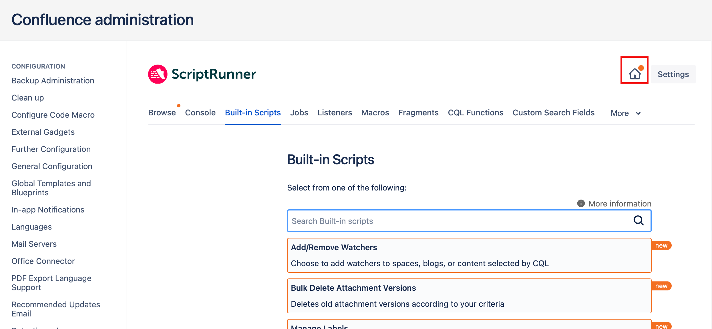Open the Custom Search Fields tab
The height and width of the screenshot is (329, 712).
coord(554,113)
